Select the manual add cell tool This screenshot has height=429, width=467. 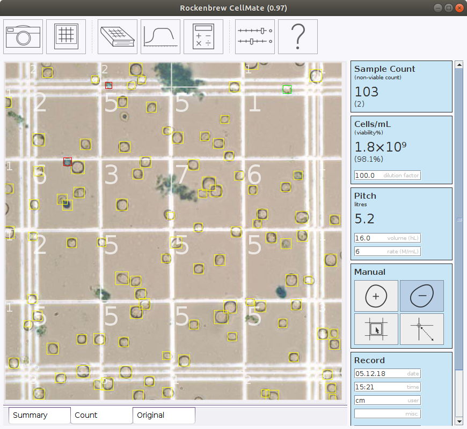(376, 296)
